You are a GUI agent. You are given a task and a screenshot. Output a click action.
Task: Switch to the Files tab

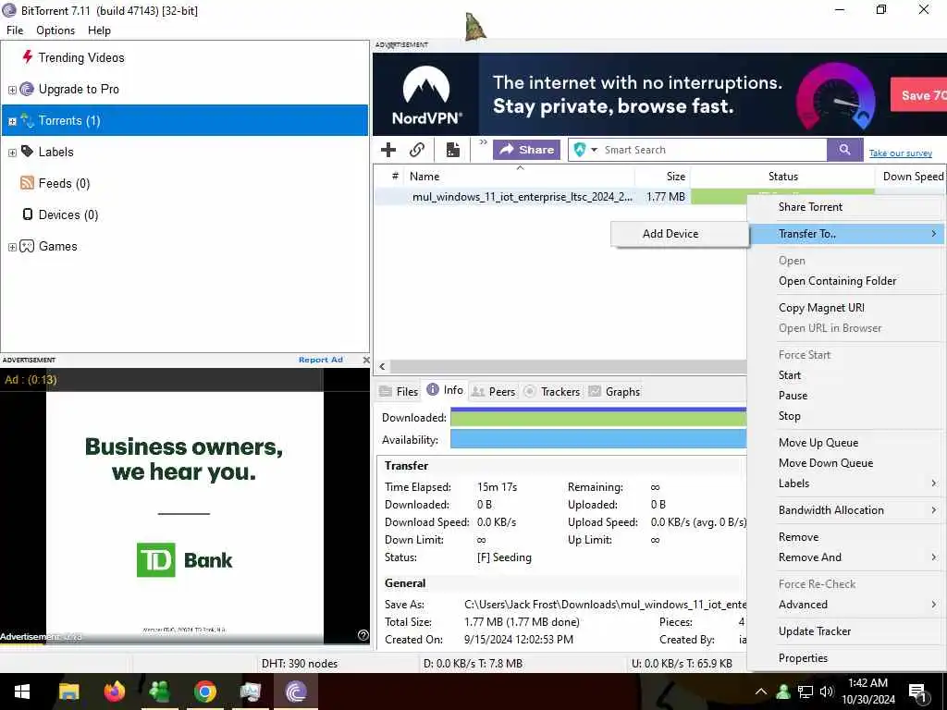point(399,391)
